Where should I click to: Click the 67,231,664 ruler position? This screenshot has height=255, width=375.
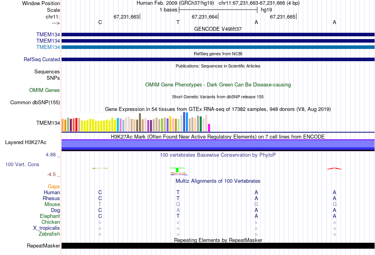point(204,17)
